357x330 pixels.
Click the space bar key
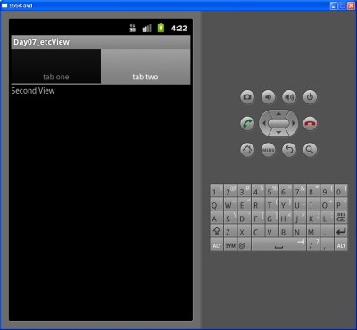point(278,244)
